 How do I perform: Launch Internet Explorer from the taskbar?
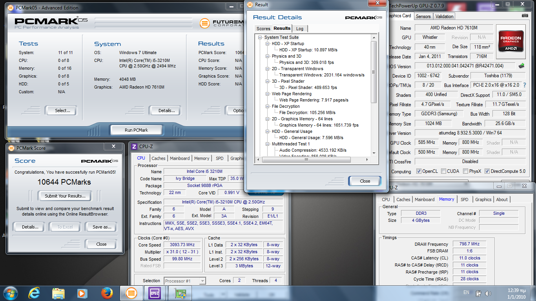tap(35, 293)
